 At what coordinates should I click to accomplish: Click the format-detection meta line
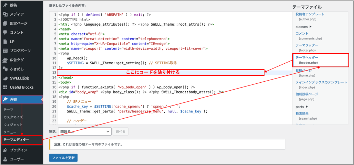tap(114, 39)
